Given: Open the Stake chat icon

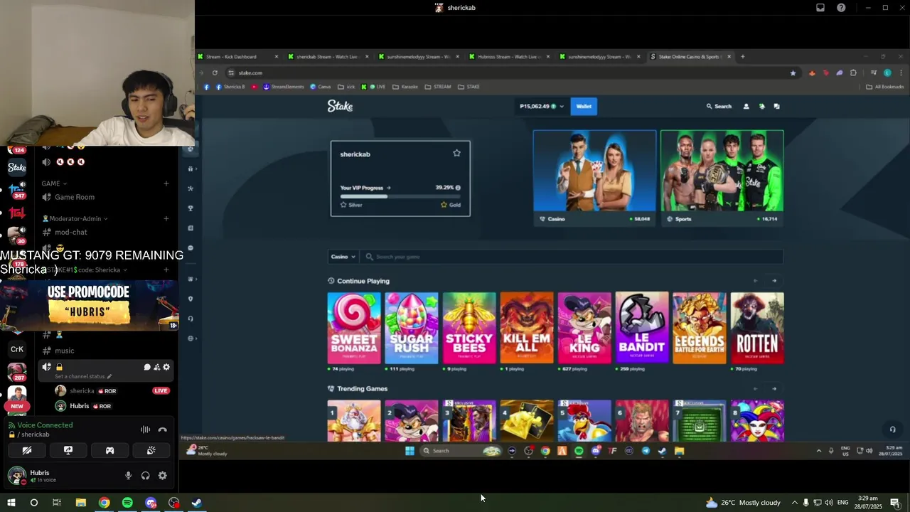Looking at the screenshot, I should tap(776, 107).
